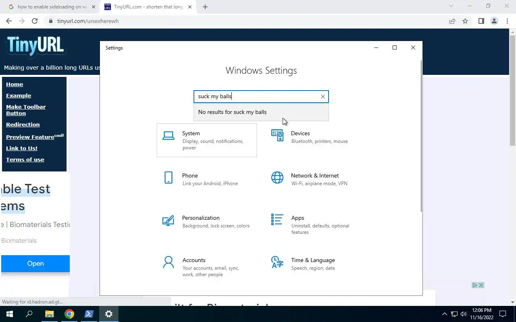
Task: Click the Home link in TinyURL sidebar
Action: 15,84
